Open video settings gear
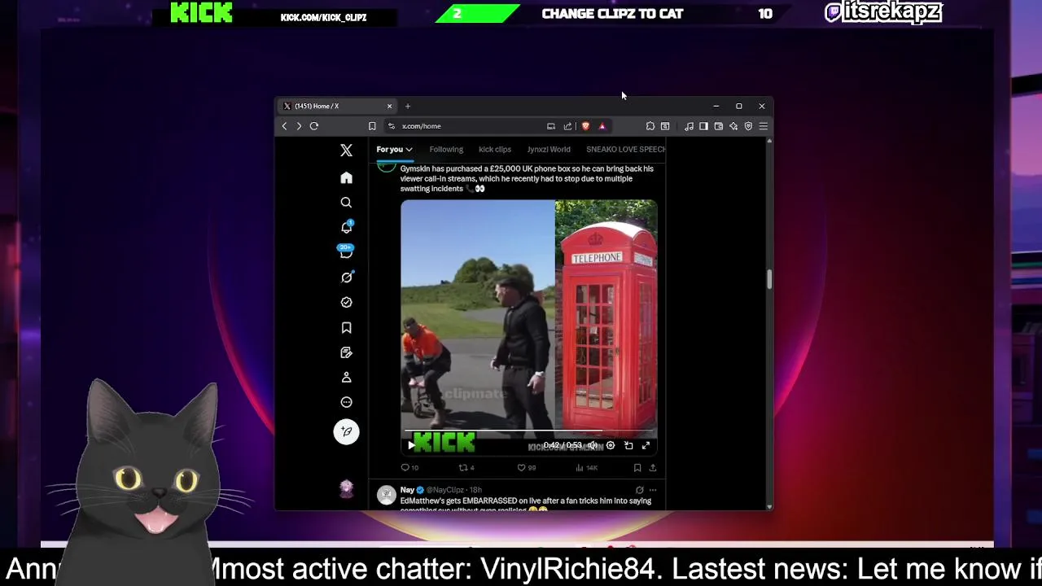 (x=611, y=445)
